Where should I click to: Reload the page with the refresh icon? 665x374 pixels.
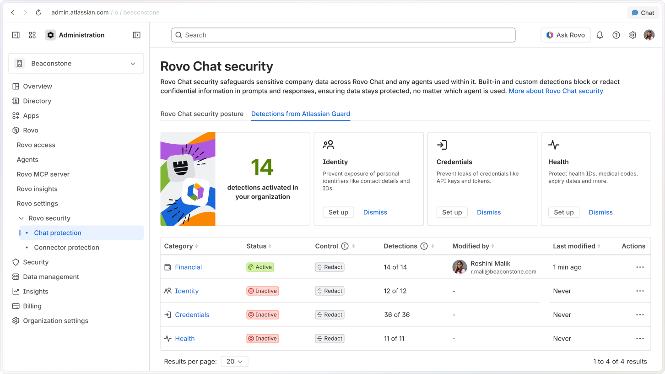(38, 13)
